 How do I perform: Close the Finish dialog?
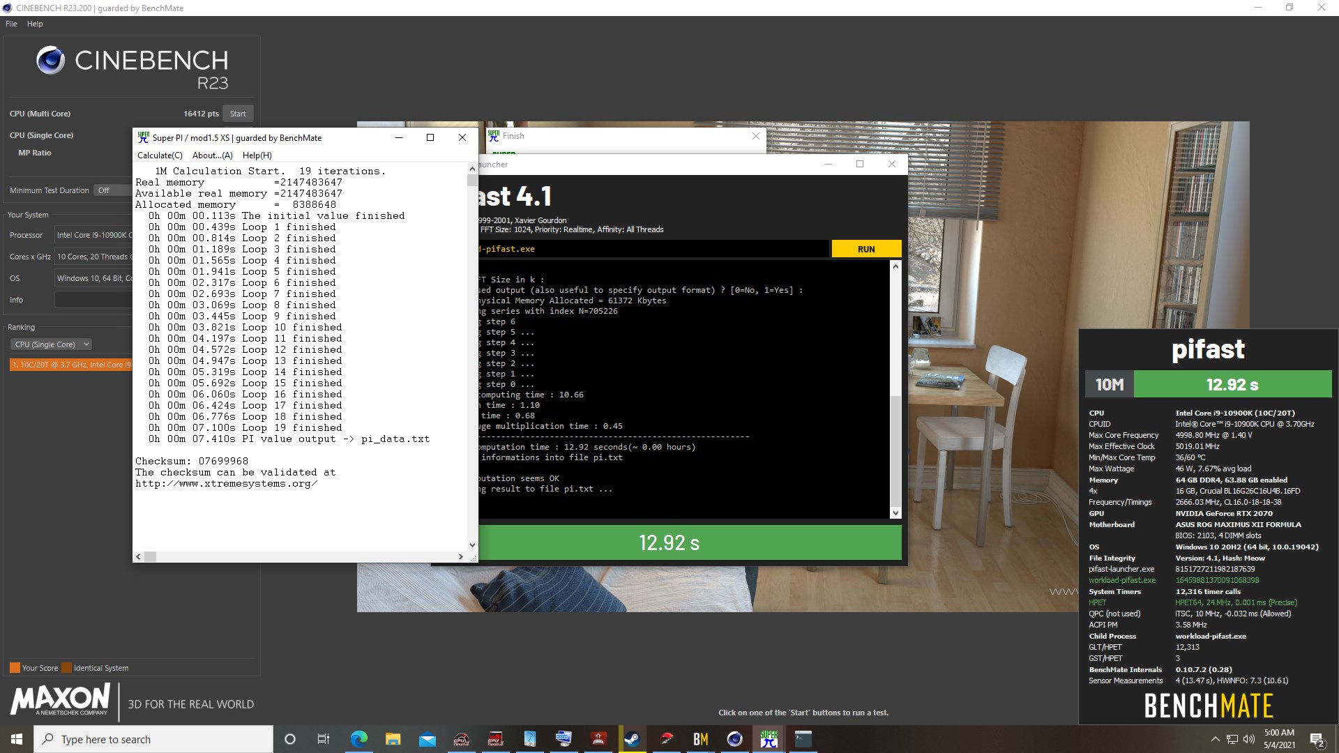(x=756, y=136)
